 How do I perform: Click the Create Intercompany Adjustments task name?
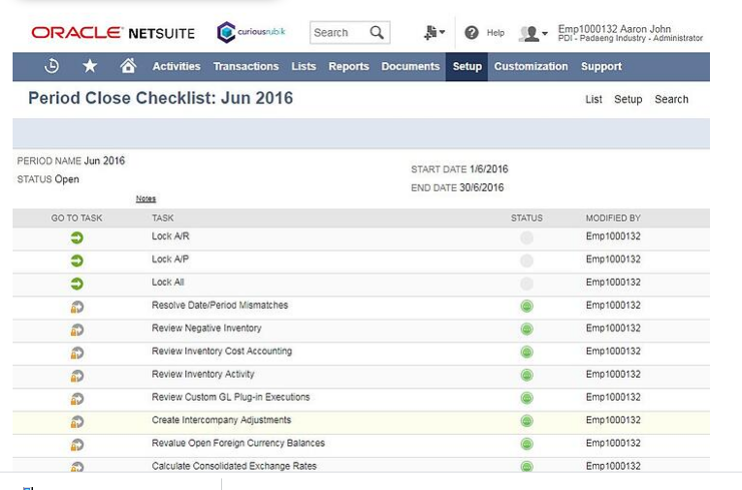click(221, 420)
